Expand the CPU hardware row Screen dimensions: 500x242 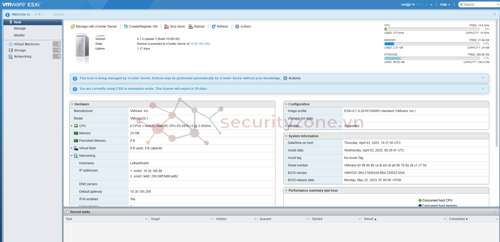point(72,126)
